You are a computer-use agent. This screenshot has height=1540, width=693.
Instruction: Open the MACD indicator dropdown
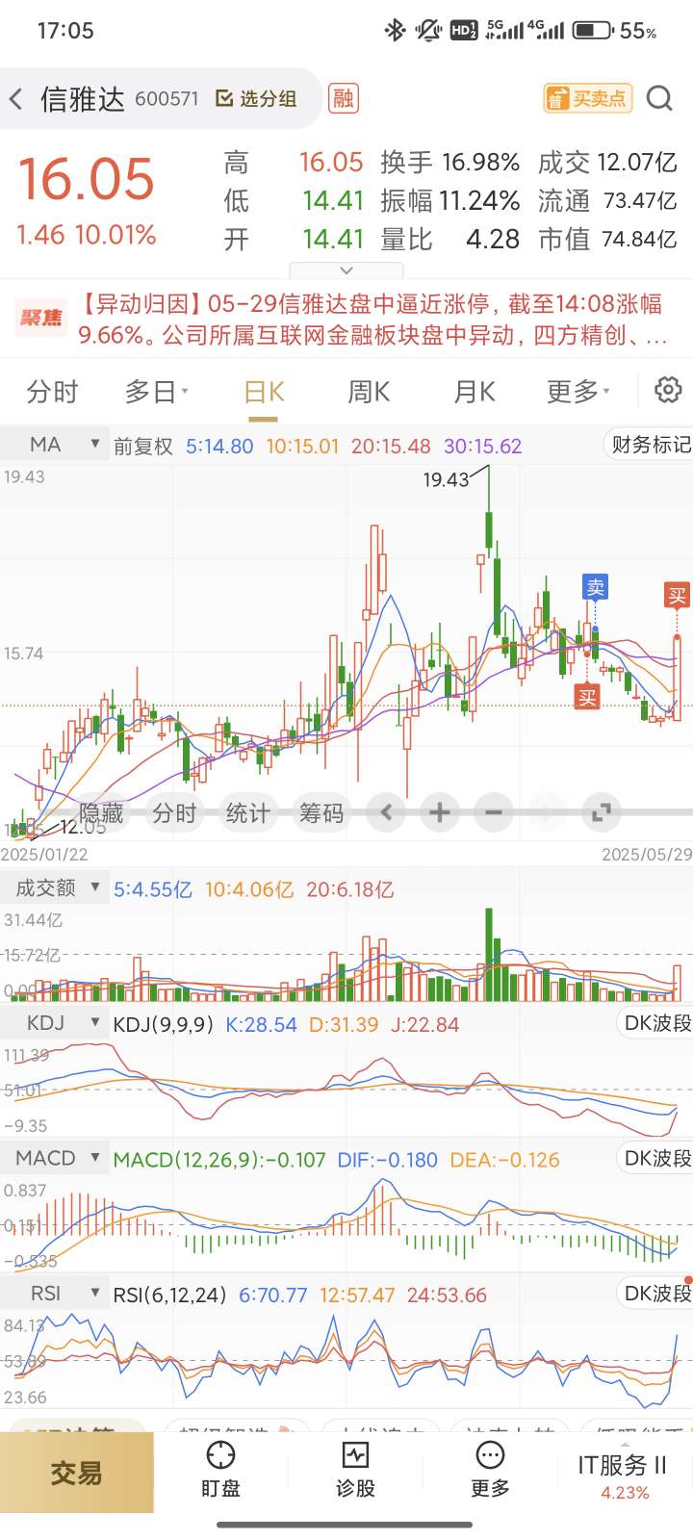[54, 1157]
